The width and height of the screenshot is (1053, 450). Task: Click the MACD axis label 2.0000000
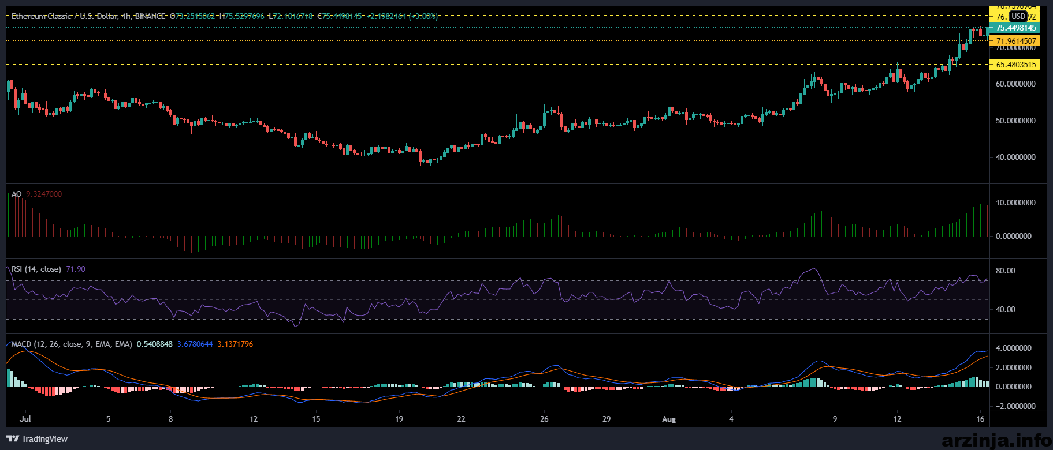1014,367
